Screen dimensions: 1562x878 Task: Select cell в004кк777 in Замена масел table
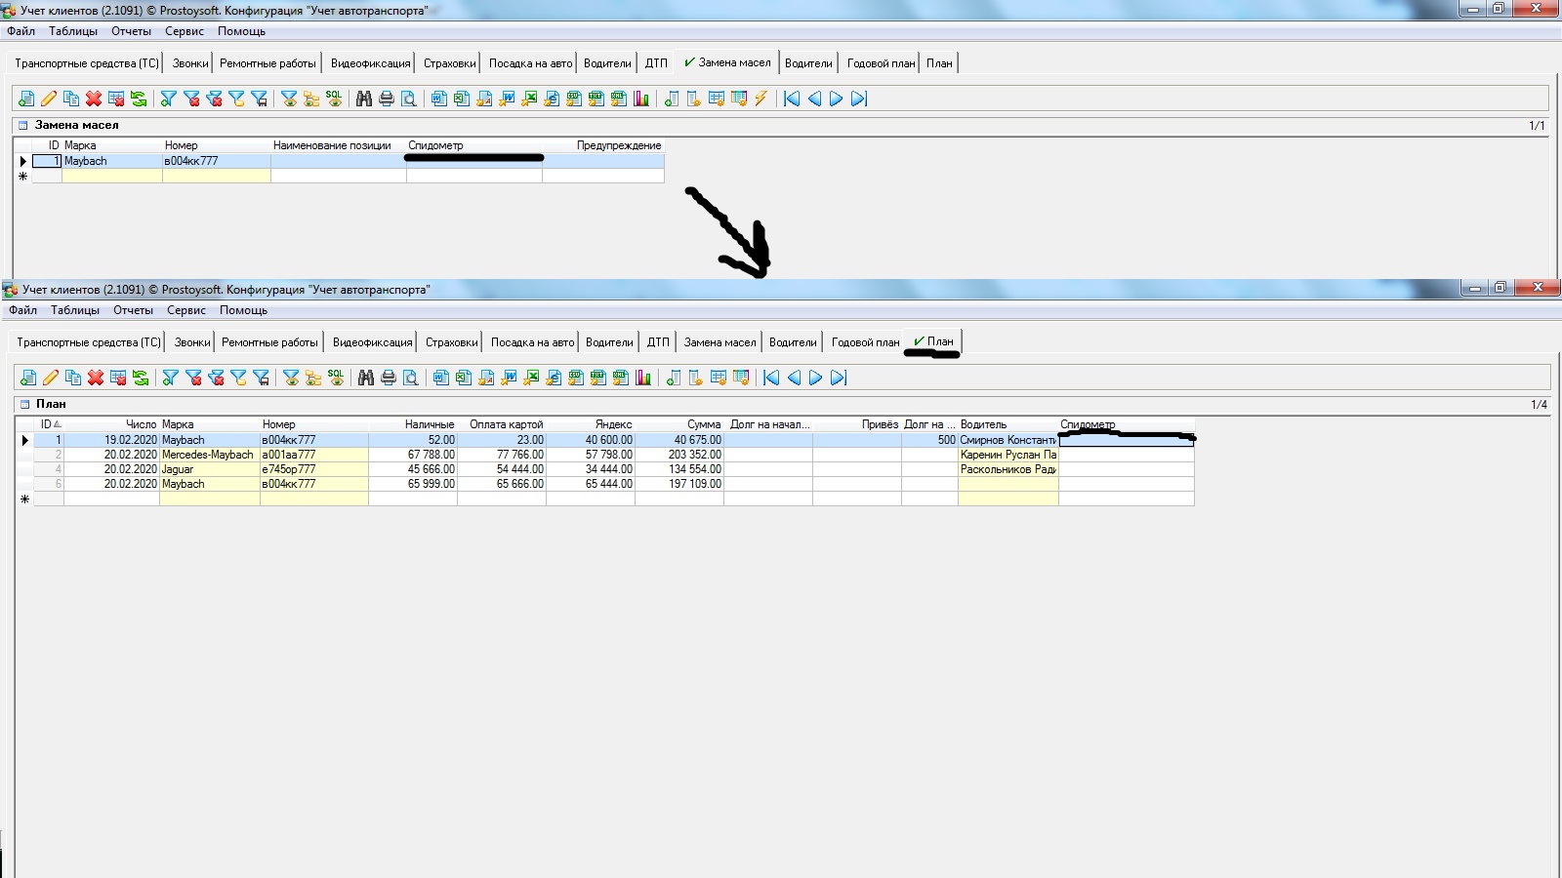coord(216,161)
